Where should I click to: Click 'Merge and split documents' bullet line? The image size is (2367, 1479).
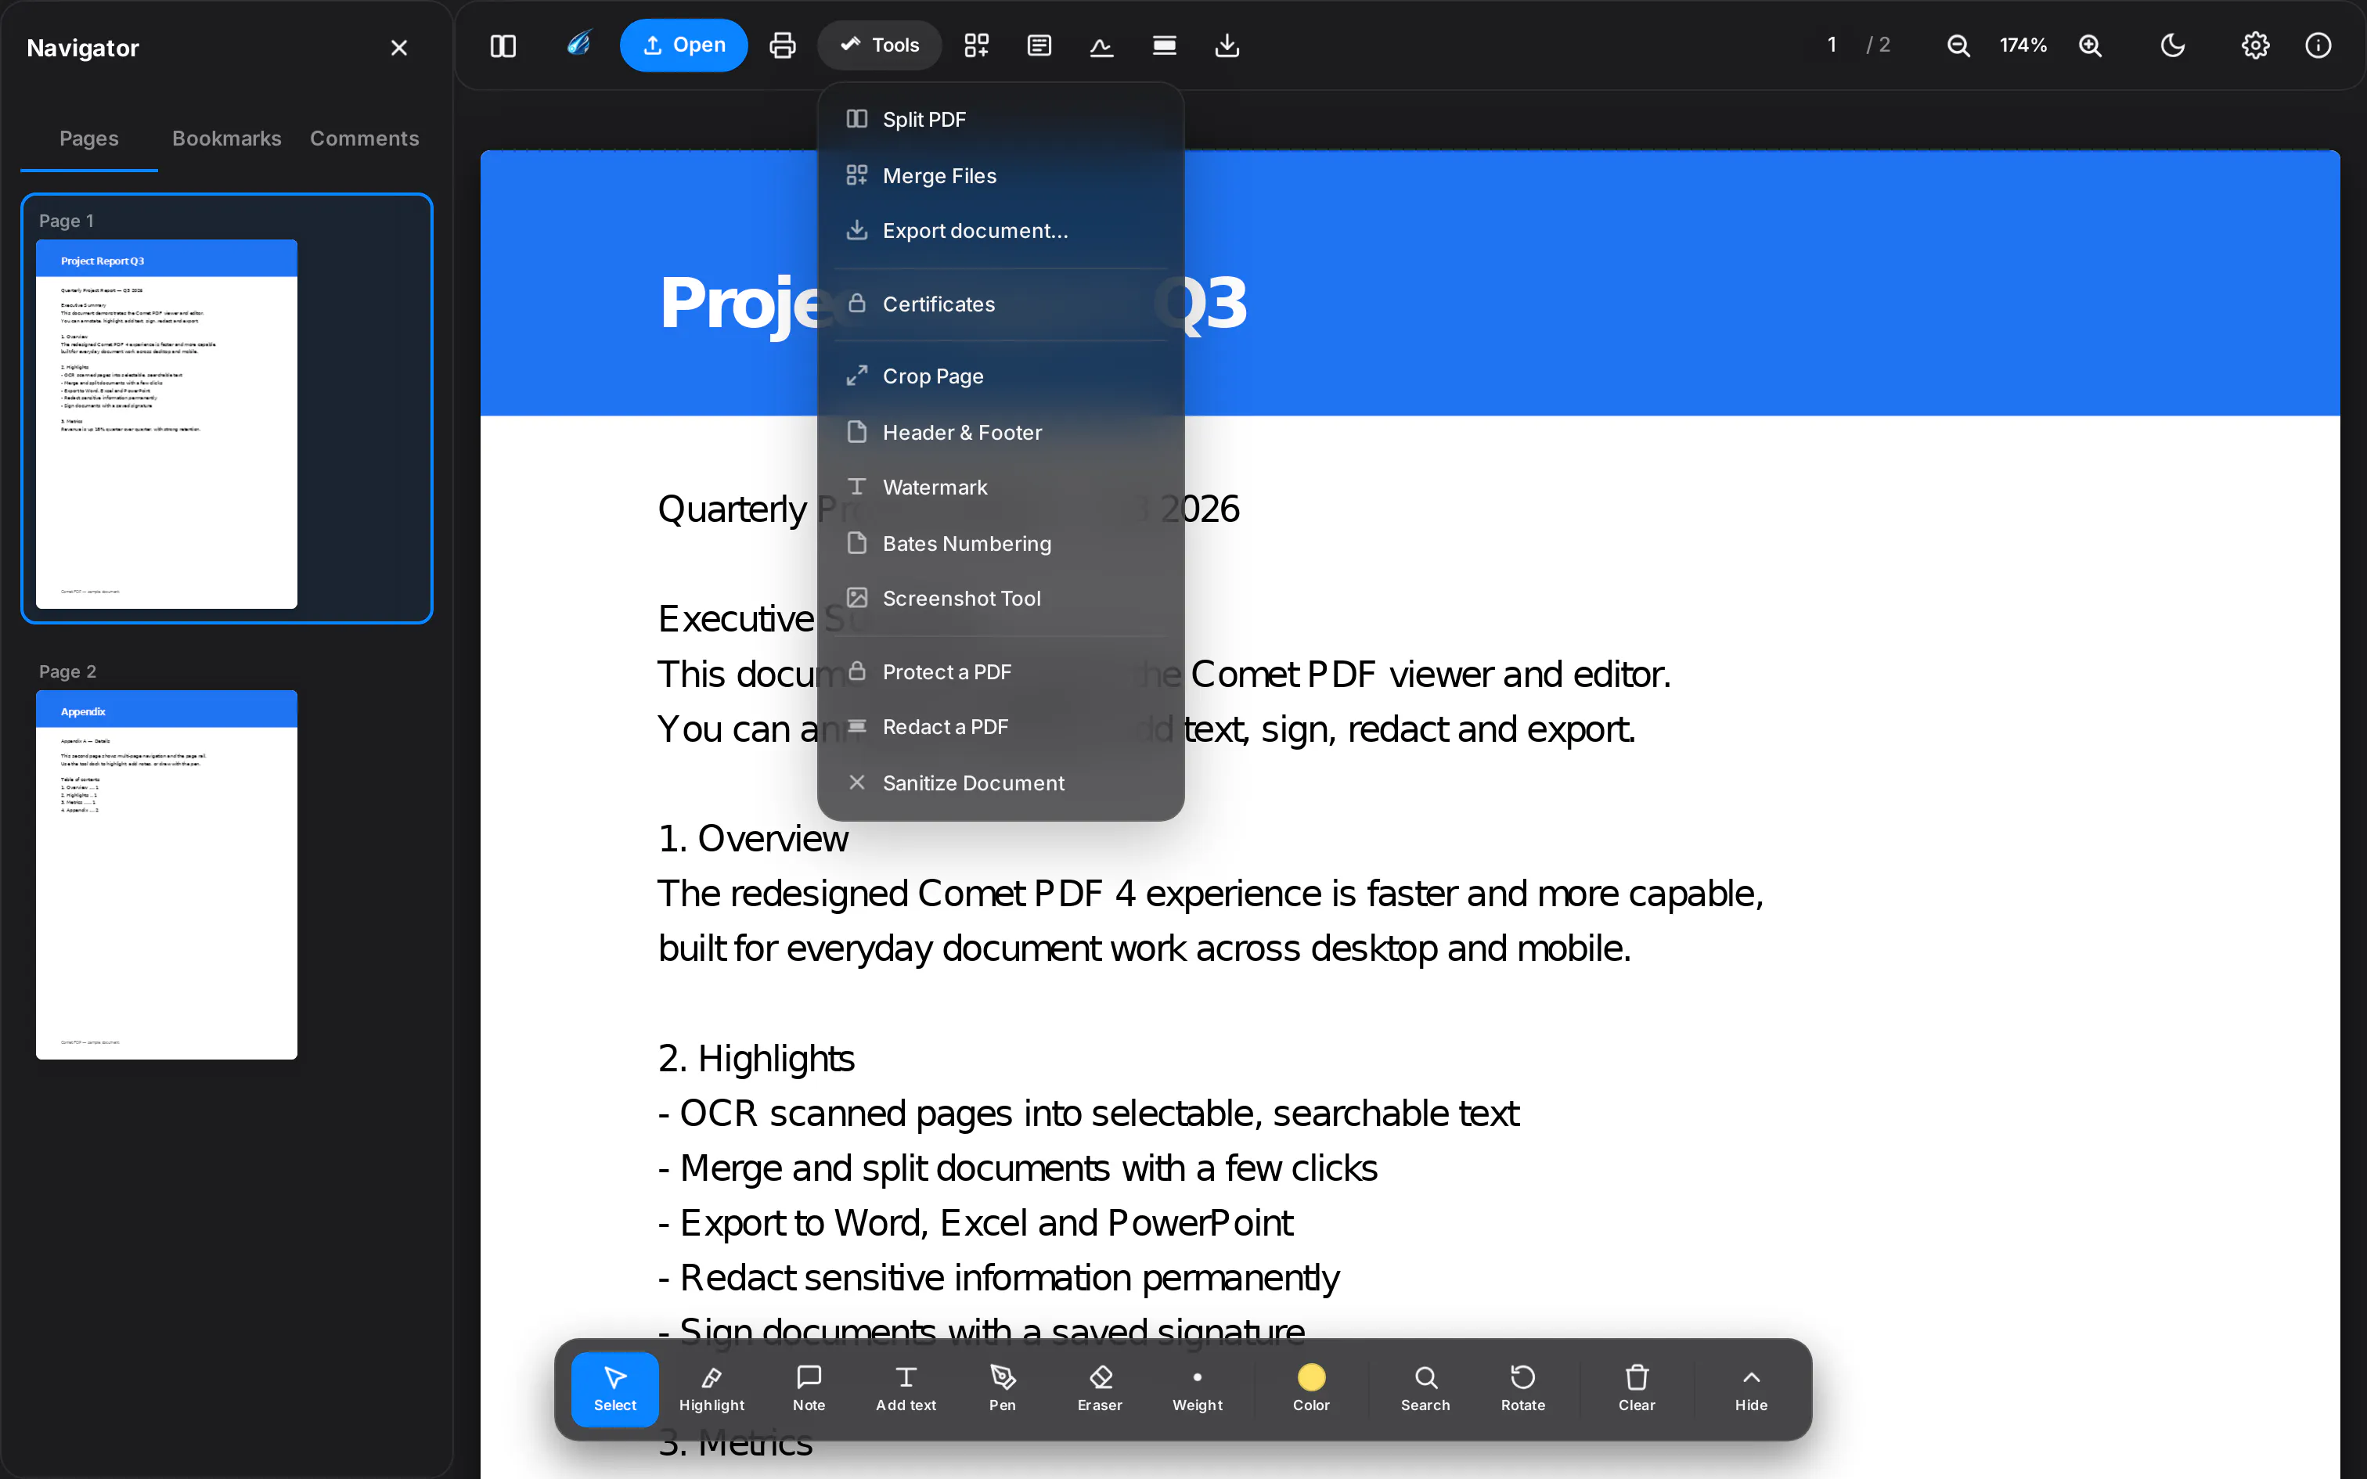[1018, 1168]
